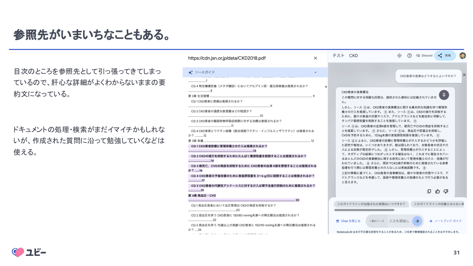This screenshot has width=473, height=266.
Task: Send the message with the arrow button
Action: coord(417,221)
